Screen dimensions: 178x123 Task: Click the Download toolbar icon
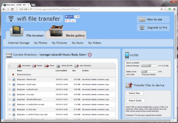click(19, 66)
